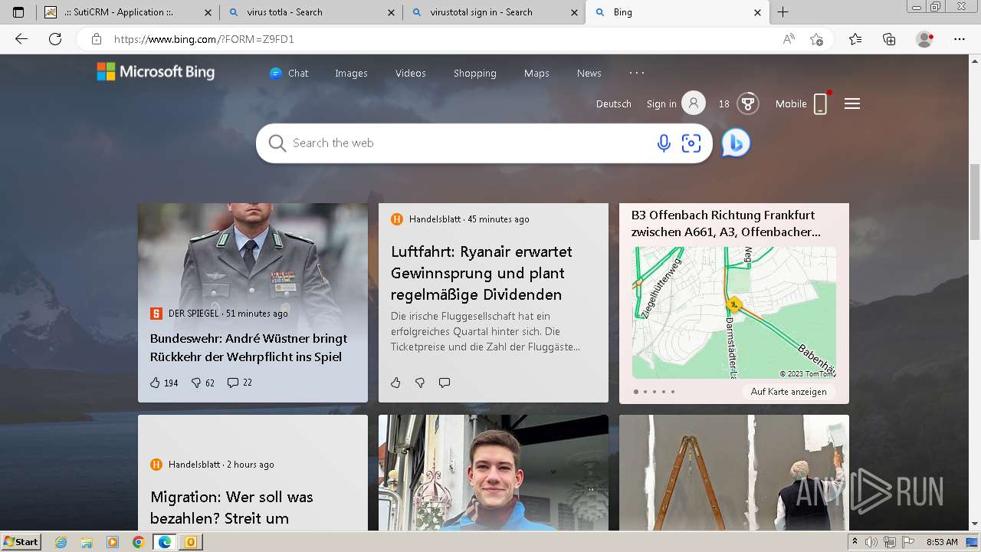This screenshot has height=552, width=981.
Task: Select second dot in traffic card carousel
Action: click(645, 392)
